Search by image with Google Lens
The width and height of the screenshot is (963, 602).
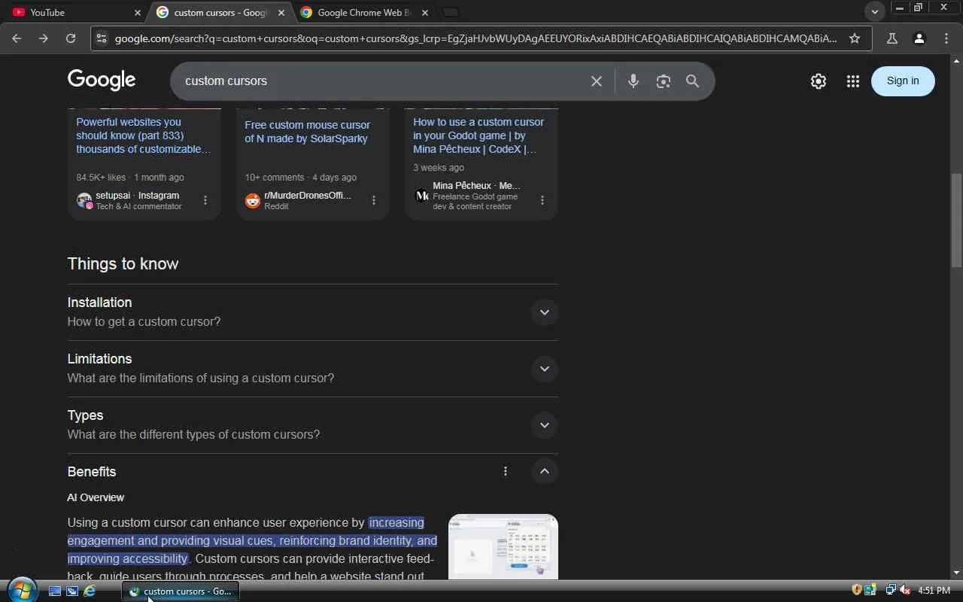663,81
